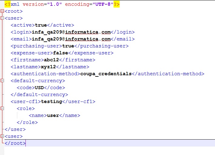Collapse the default-currency fold marker
The height and width of the screenshot is (155, 215).
tap(2, 81)
